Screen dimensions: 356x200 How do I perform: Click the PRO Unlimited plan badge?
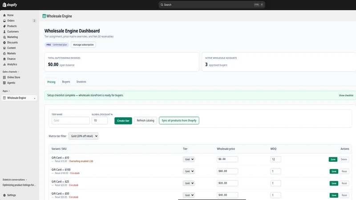point(57,45)
